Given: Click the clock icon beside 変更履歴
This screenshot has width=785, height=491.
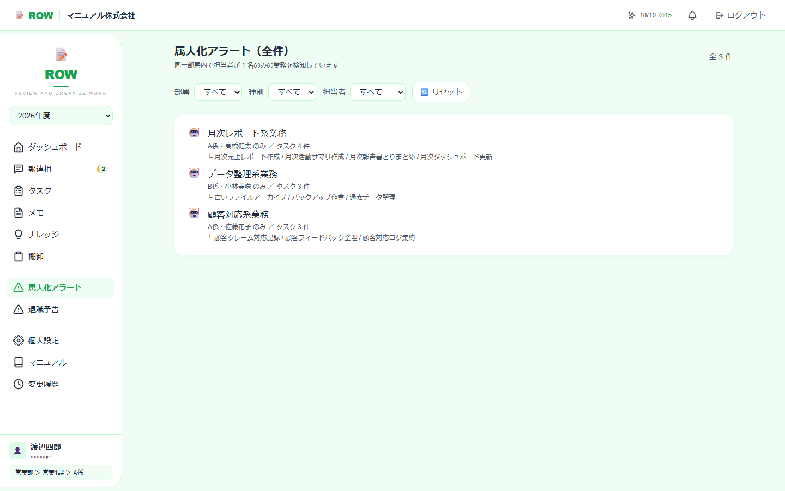Looking at the screenshot, I should [x=19, y=384].
